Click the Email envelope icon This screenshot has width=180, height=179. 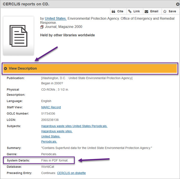146,12
